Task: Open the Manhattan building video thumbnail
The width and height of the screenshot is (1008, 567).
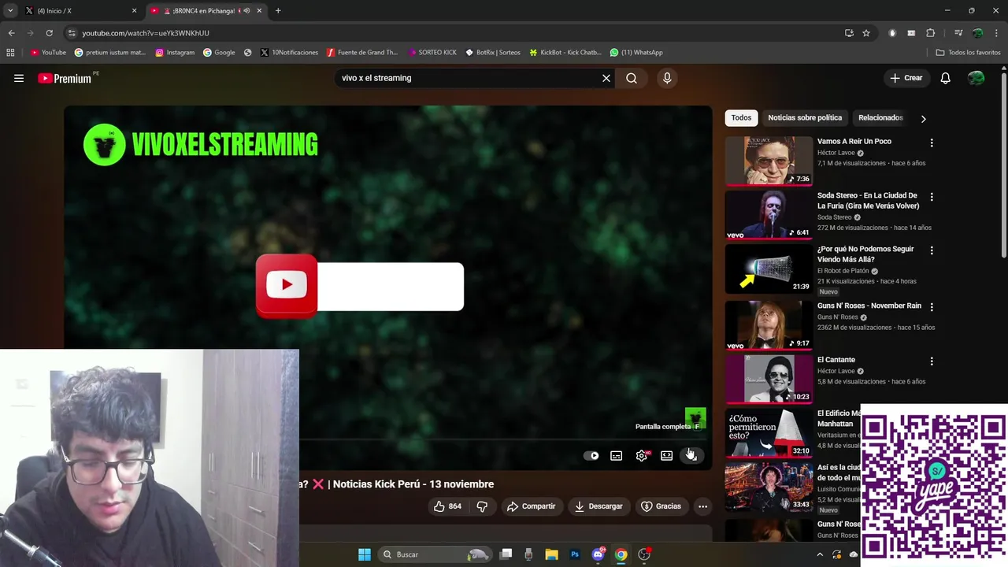Action: pyautogui.click(x=769, y=432)
